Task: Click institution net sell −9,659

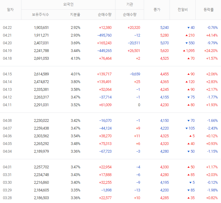Action: click(135, 74)
